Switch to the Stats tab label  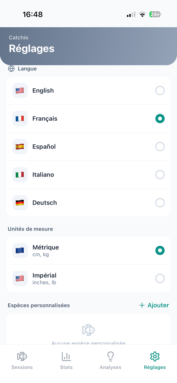click(x=66, y=367)
